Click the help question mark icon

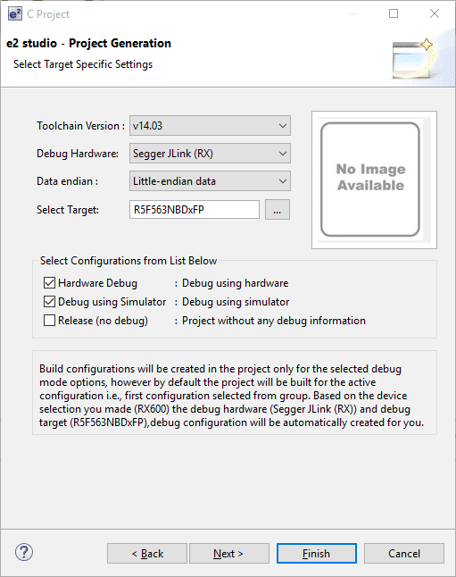[x=24, y=552]
